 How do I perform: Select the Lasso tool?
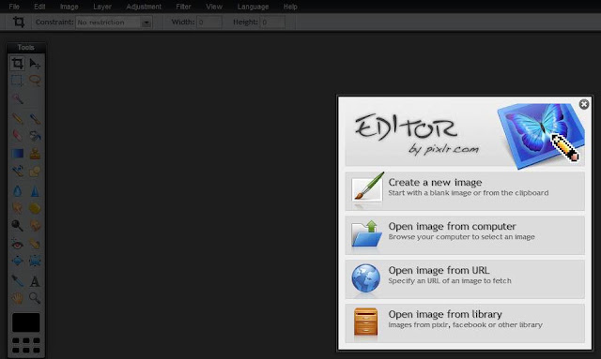pos(35,81)
